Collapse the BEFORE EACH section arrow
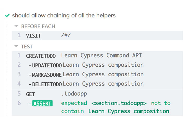The width and height of the screenshot is (186, 125). click(x=16, y=26)
